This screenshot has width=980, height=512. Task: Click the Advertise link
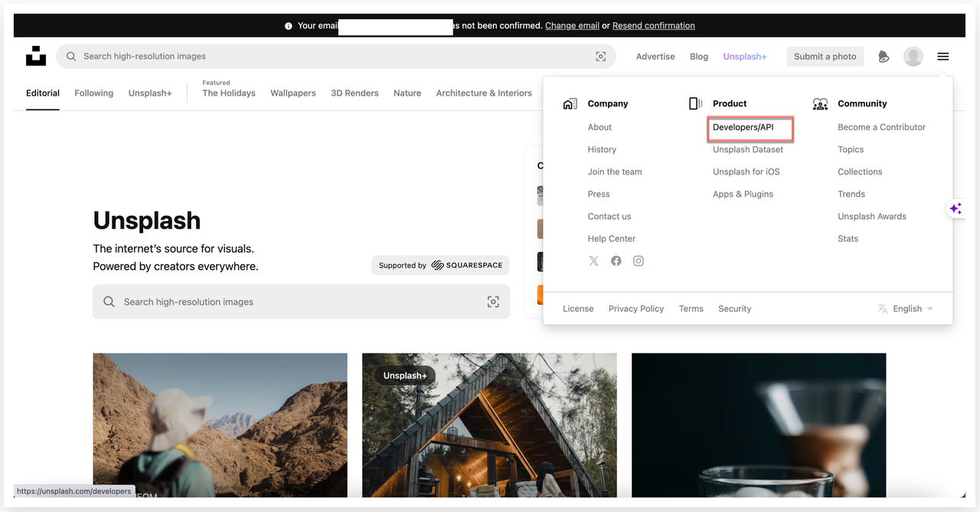[655, 57]
